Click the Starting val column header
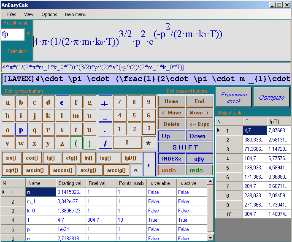 [x=70, y=183]
